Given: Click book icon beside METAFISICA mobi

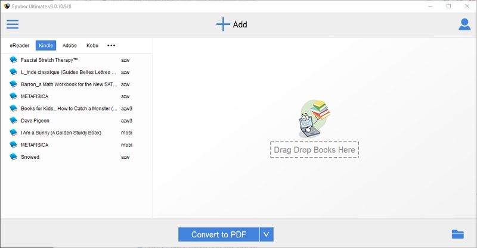Looking at the screenshot, I should [13, 145].
